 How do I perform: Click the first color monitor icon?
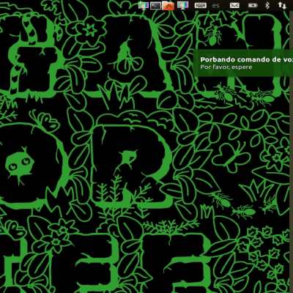144,5
